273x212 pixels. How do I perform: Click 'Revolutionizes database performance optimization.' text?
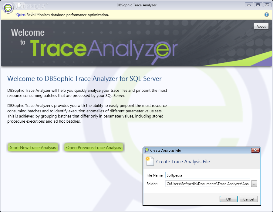click(68, 15)
